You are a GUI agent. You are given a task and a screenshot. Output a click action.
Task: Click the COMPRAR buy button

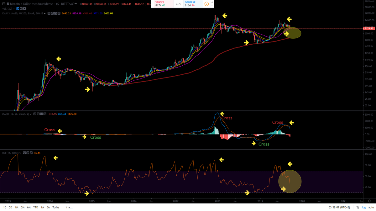(x=193, y=4)
